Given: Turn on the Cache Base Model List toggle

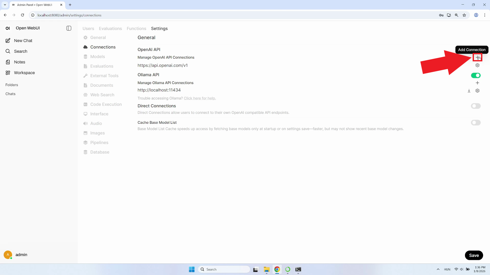Looking at the screenshot, I should tap(475, 123).
